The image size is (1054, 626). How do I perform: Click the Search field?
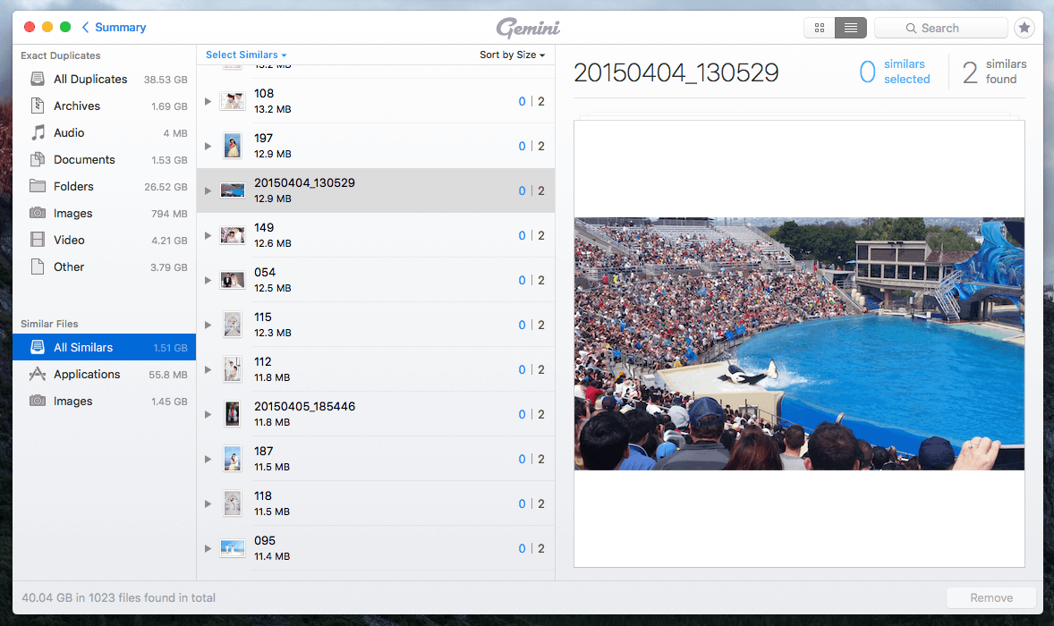click(940, 28)
